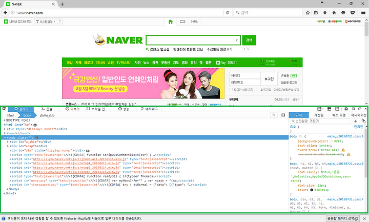The image size is (369, 222).
Task: Click the warning icon next to word-break
Action: pos(343,150)
